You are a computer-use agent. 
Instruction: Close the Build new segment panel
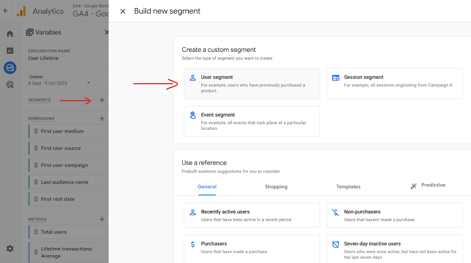123,11
